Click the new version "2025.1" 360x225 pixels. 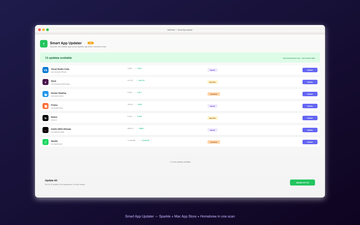coord(141,128)
